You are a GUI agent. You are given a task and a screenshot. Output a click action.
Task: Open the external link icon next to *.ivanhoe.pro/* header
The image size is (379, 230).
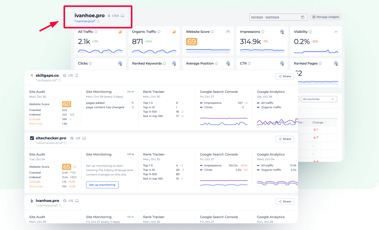point(98,21)
